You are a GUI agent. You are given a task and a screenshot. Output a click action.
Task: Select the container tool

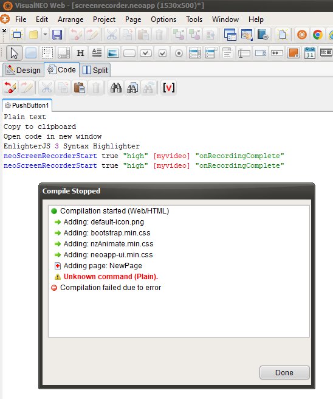[31, 53]
